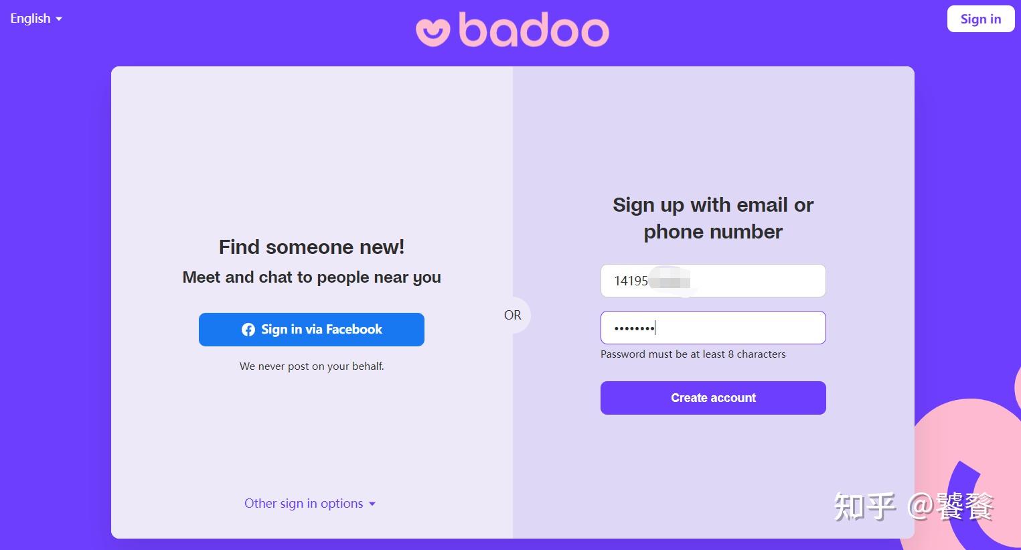This screenshot has width=1021, height=550.
Task: Click the Sign in button in the top-right
Action: click(x=980, y=19)
